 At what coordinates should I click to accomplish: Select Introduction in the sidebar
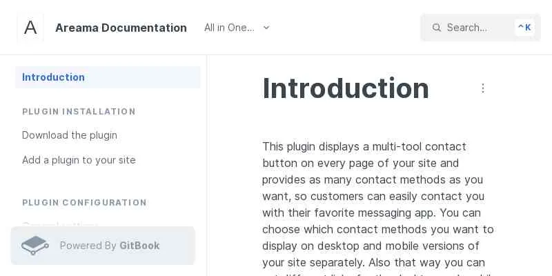point(53,77)
